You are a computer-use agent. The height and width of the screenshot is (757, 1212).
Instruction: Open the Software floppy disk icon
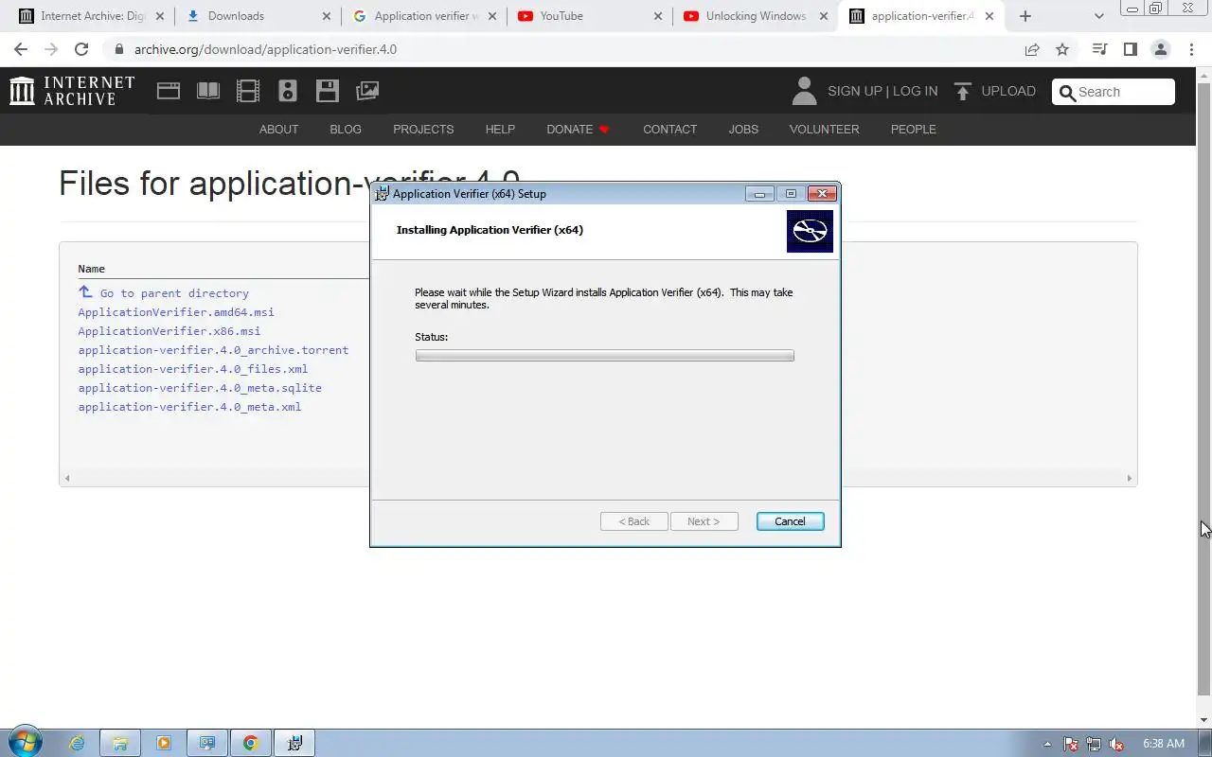click(328, 91)
